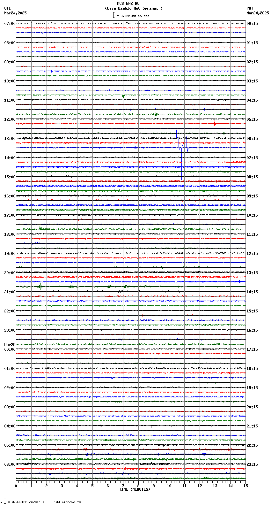
Task: Click the 13:00 UTC time label
Action: tap(10, 139)
